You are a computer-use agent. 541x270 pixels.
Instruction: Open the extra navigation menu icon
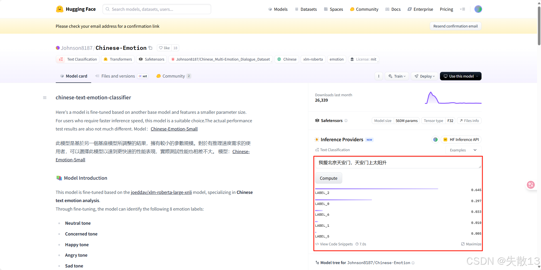(x=463, y=9)
